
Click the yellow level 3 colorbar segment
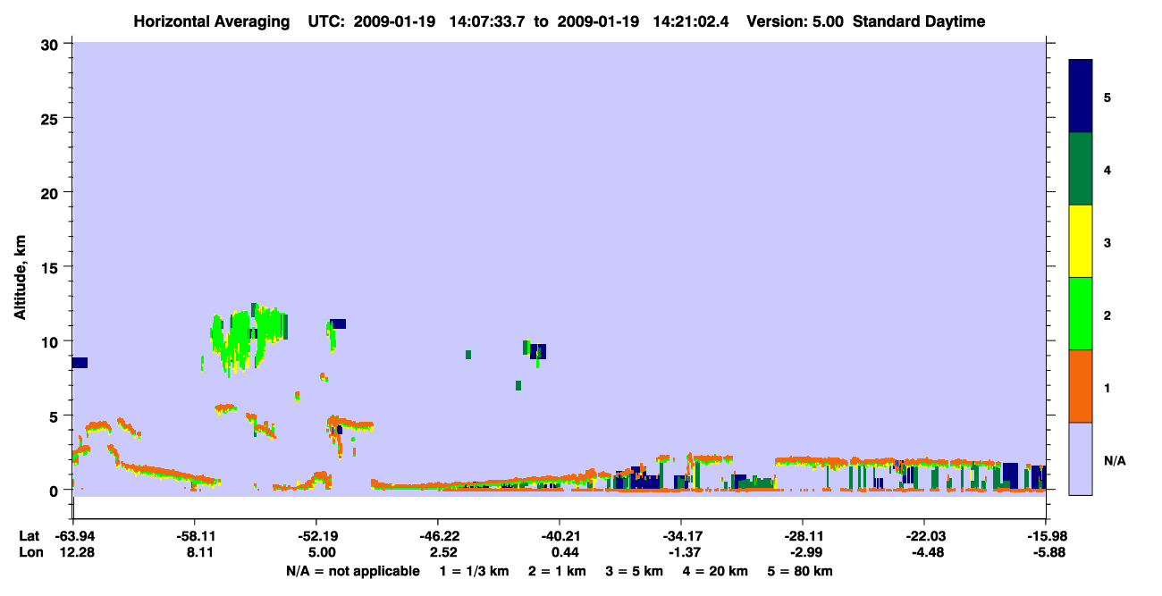click(x=1081, y=241)
